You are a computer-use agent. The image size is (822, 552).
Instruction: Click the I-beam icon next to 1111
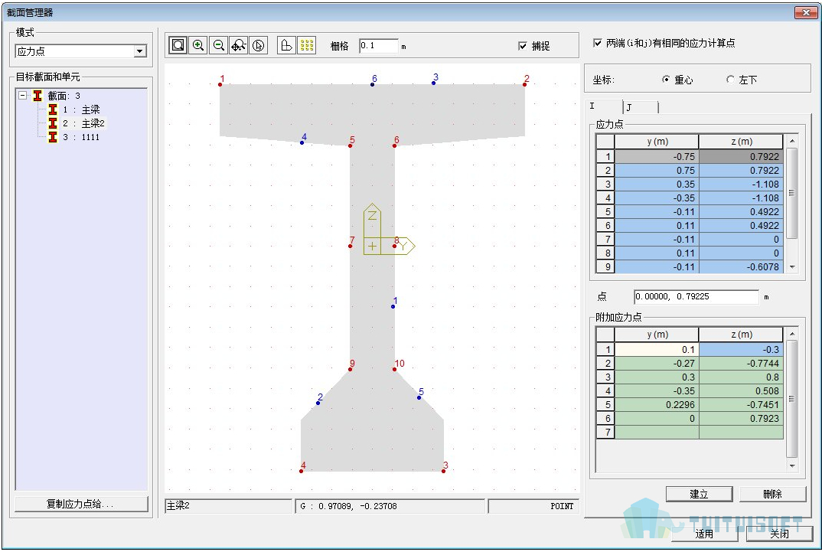[x=53, y=137]
